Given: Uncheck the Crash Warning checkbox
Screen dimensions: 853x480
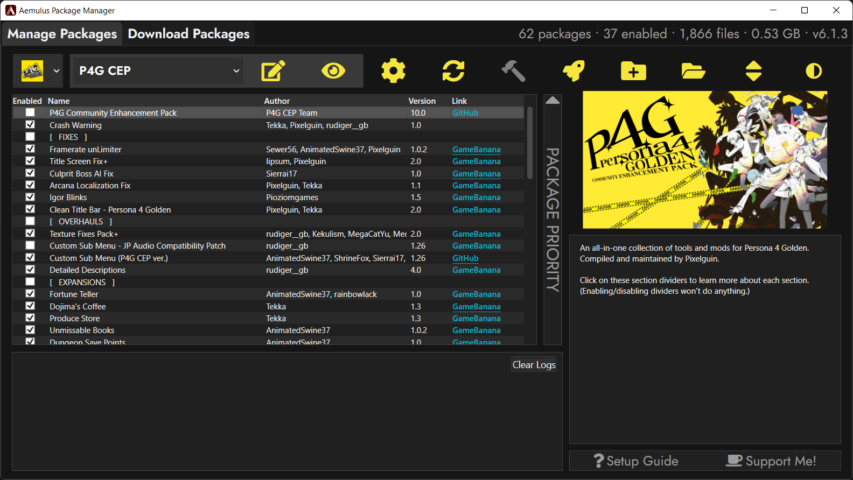Looking at the screenshot, I should (x=30, y=125).
